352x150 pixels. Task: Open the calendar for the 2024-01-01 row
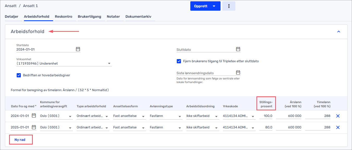click(x=34, y=116)
